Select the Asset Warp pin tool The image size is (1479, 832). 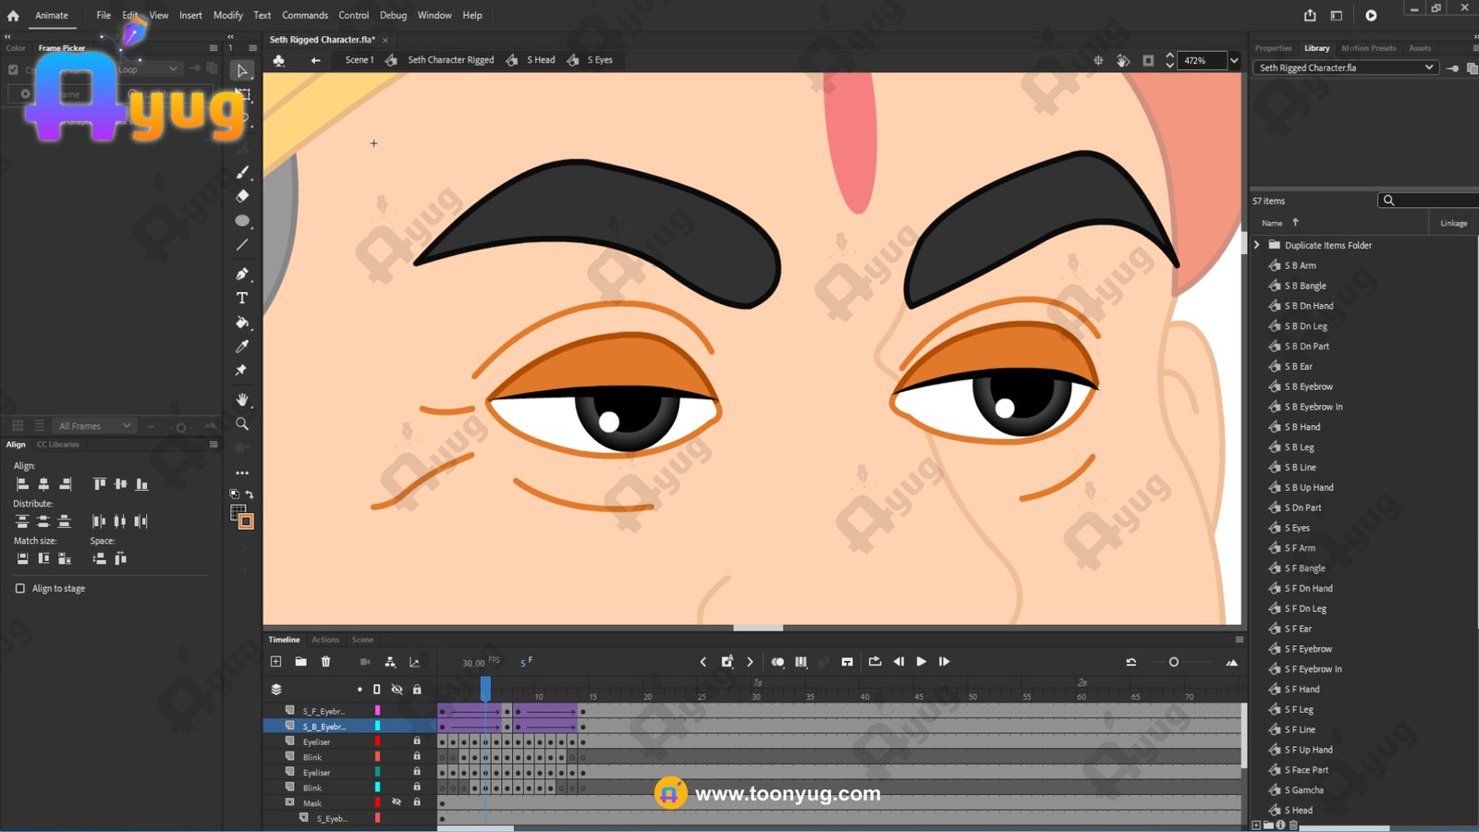[x=242, y=370]
